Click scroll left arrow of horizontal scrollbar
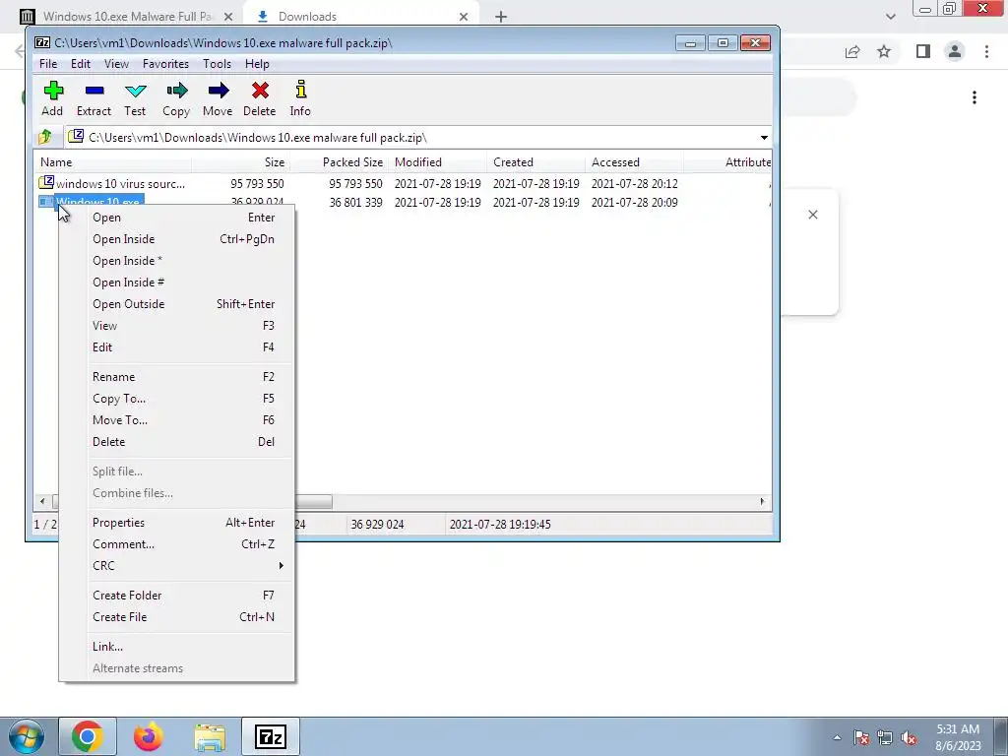Viewport: 1008px width, 756px height. (x=42, y=501)
